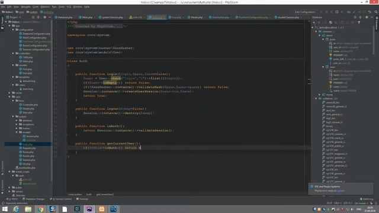Open Search Everywhere magnifier icon
Screen dimensions: 379x213
[x=376, y=12]
